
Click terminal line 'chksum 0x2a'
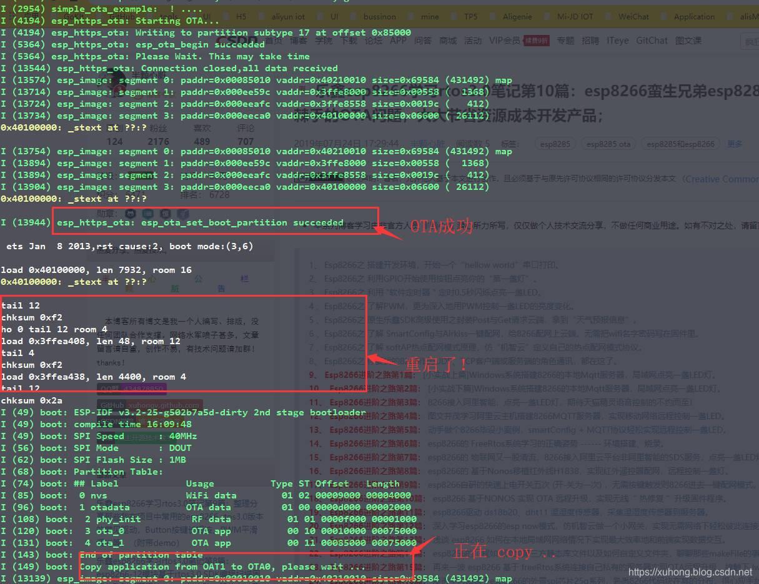coord(32,400)
